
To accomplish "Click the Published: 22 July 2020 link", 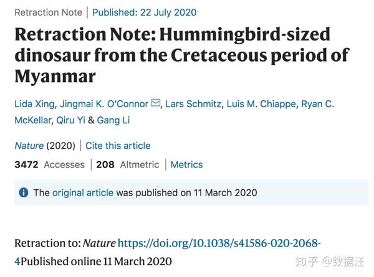I will coord(145,12).
